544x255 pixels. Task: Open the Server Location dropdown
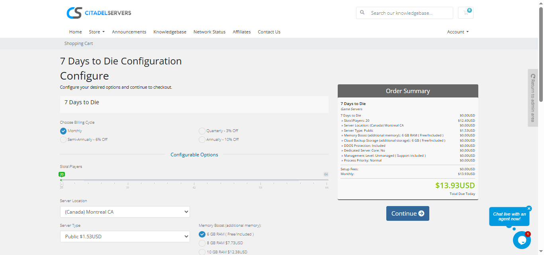(125, 212)
